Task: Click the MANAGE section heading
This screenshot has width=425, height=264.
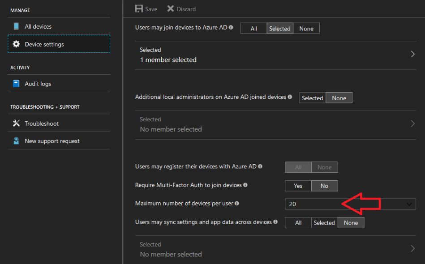Action: 20,10
